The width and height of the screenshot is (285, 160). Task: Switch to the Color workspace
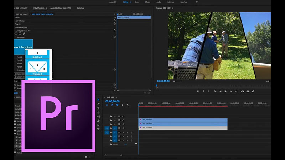point(137,2)
